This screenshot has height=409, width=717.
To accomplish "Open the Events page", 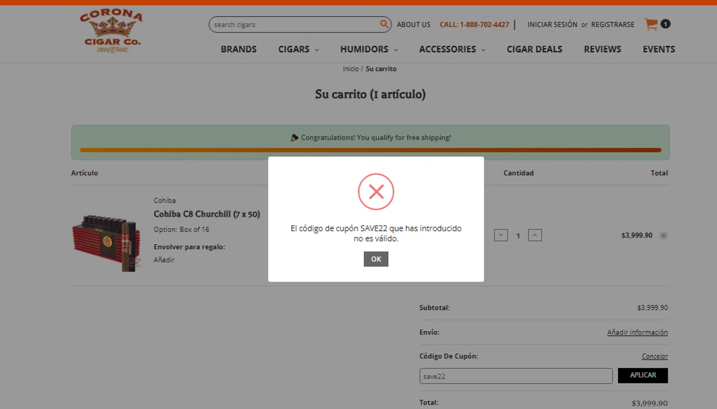I will 659,49.
